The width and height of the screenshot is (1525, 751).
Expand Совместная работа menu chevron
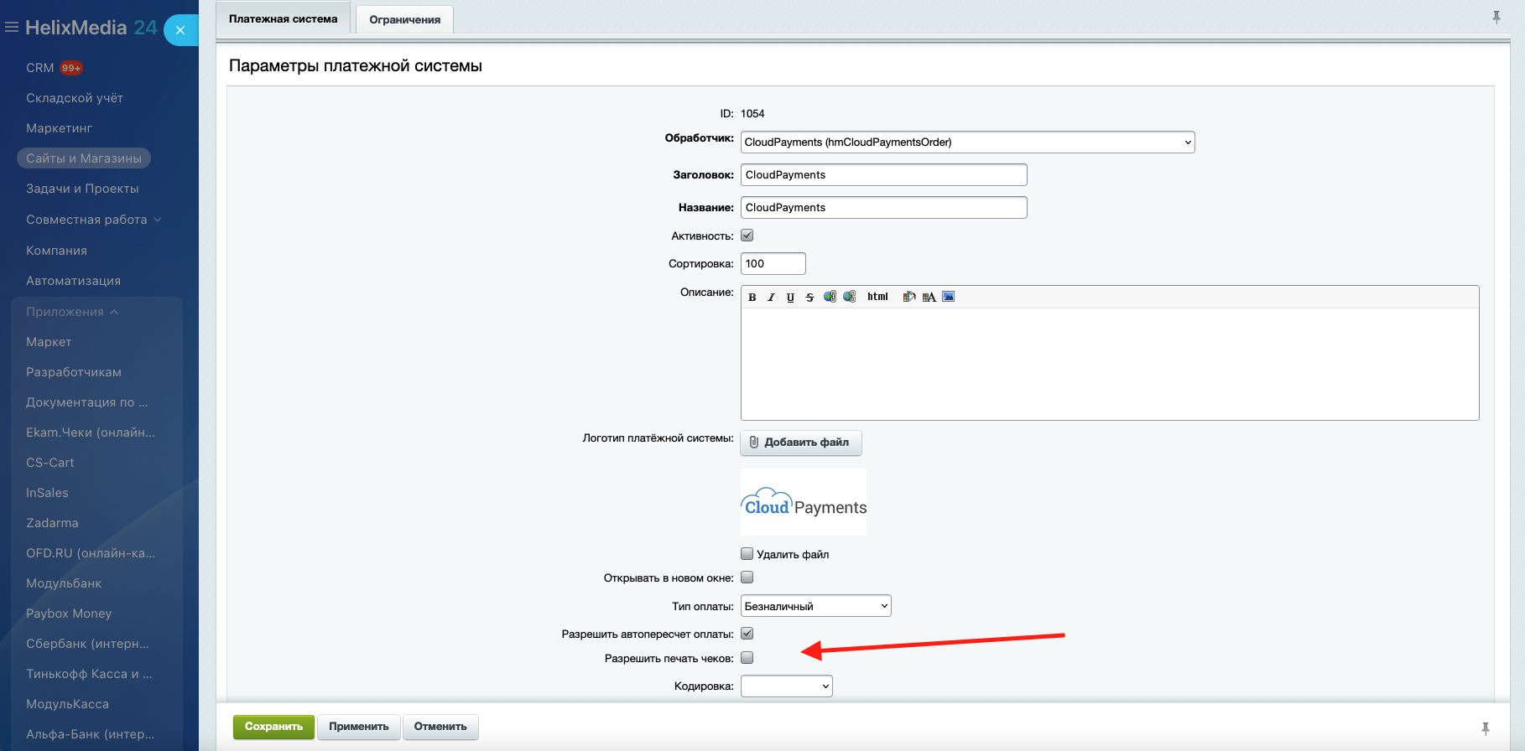tap(158, 220)
